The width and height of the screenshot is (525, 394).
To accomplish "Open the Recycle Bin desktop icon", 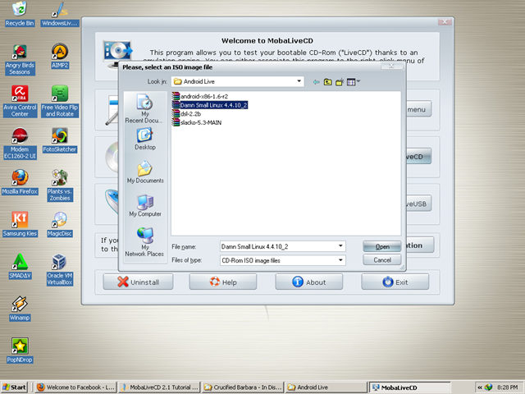I will (x=20, y=14).
